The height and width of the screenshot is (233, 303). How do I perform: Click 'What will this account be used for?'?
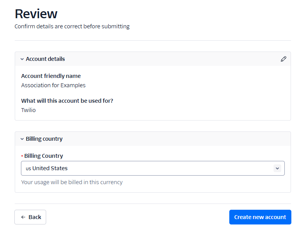coord(67,101)
